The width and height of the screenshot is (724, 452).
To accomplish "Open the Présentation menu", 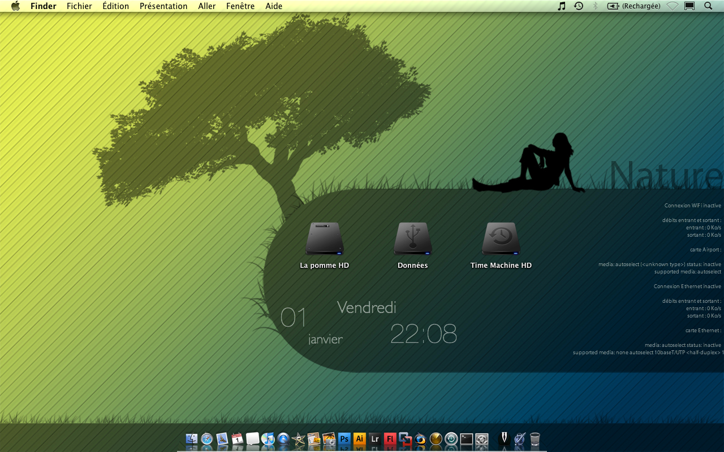I will pyautogui.click(x=163, y=6).
